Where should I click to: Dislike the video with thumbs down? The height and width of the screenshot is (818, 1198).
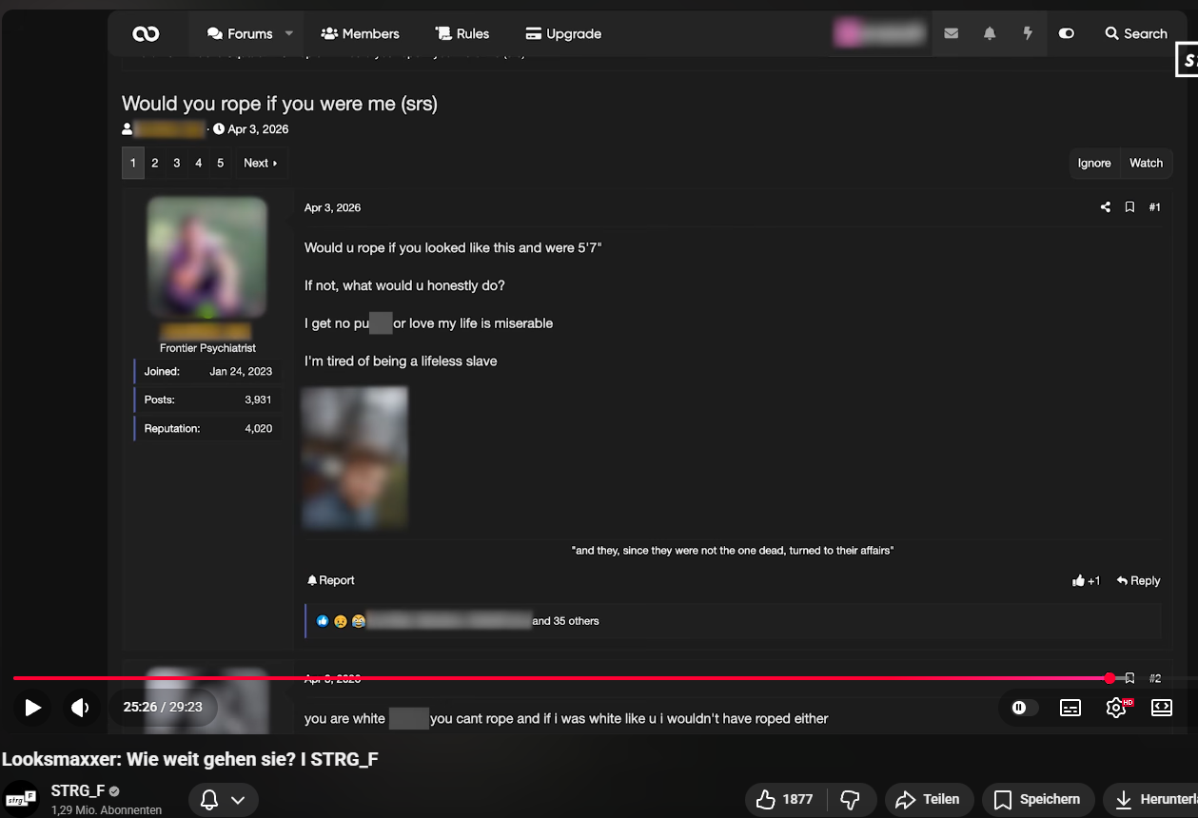pos(851,800)
